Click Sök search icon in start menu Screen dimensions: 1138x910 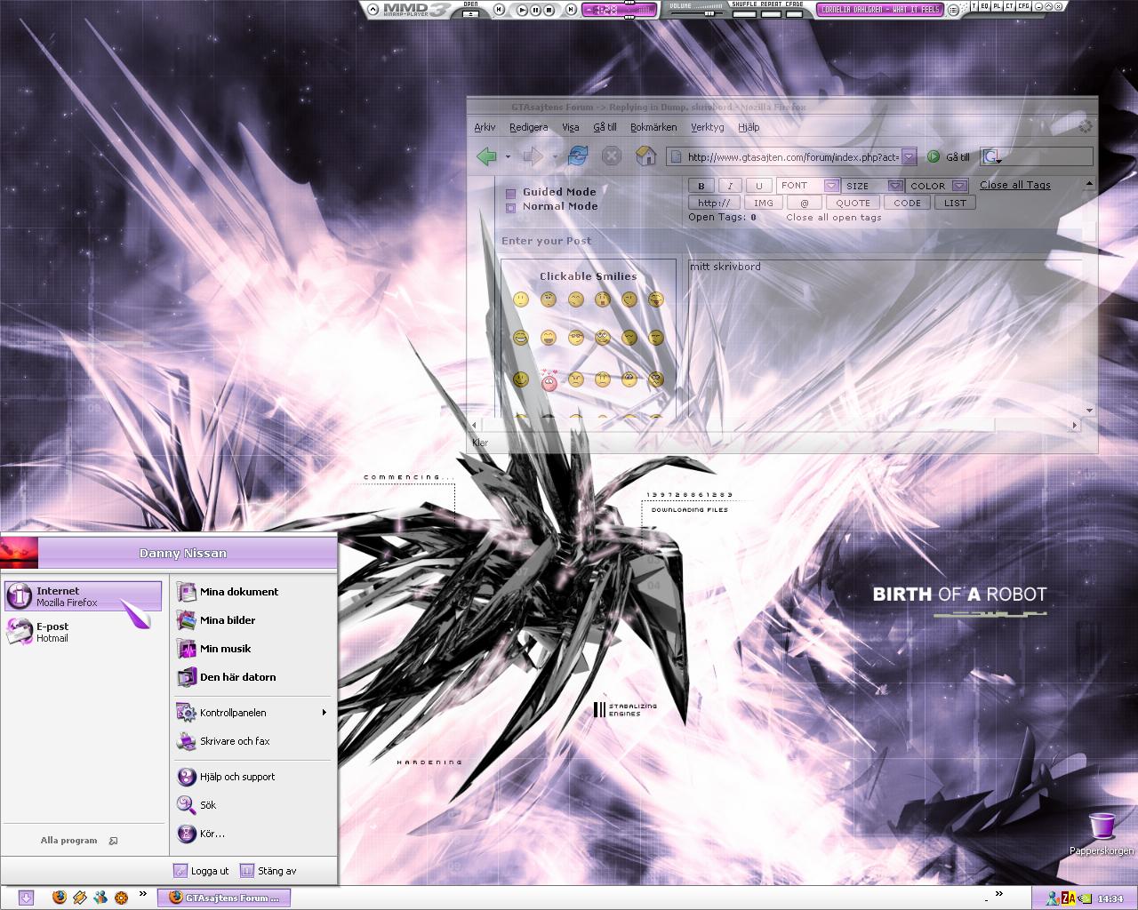186,804
